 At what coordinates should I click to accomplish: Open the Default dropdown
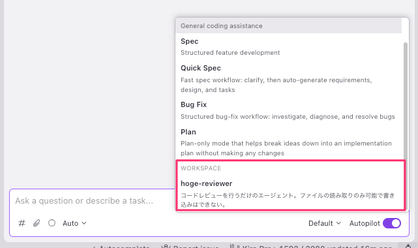(325, 223)
